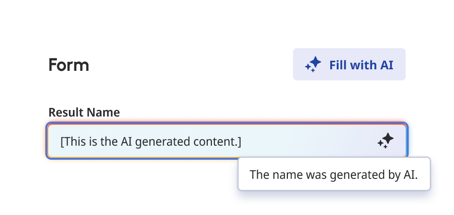
Task: Click empty space between input text and sparkle icon
Action: (x=309, y=141)
